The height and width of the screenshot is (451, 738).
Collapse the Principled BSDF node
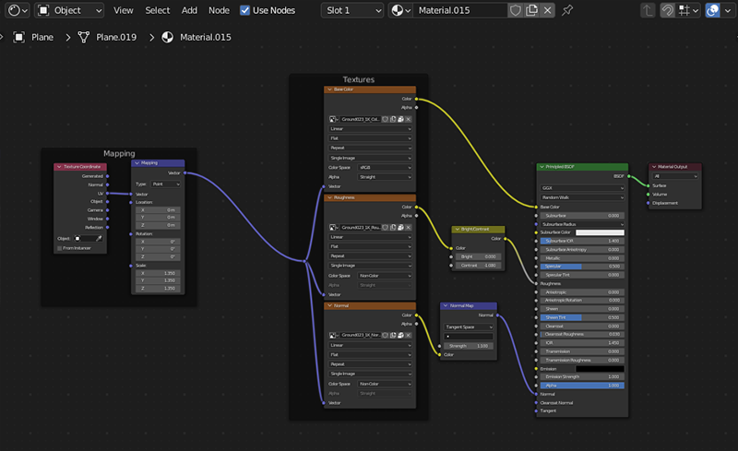coord(542,167)
